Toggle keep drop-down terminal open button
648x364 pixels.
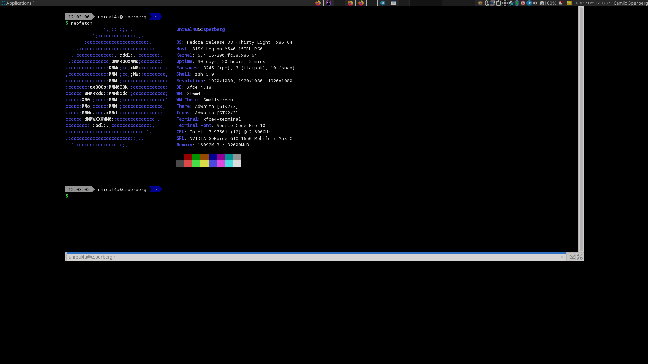(x=572, y=257)
